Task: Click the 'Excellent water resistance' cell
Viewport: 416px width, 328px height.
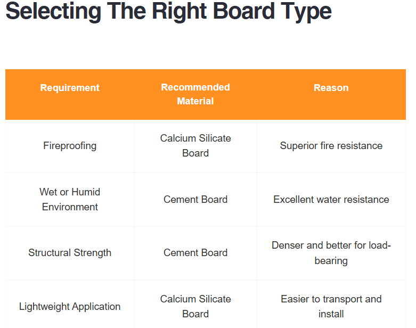Action: [331, 200]
